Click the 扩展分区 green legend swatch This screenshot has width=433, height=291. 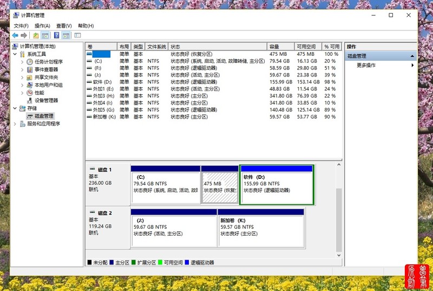[x=134, y=262]
